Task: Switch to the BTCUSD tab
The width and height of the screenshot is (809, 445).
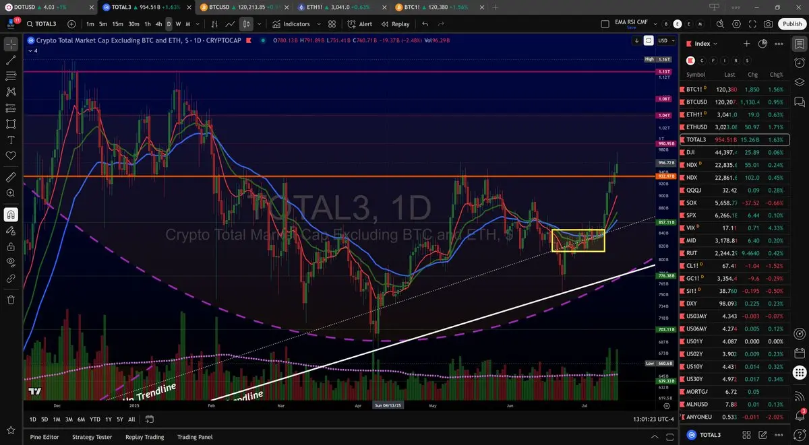Action: click(243, 7)
